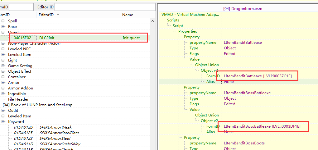Screen dimensions: 318x150
Task: Click the Editor ID filter input field
Action: pos(105,7)
